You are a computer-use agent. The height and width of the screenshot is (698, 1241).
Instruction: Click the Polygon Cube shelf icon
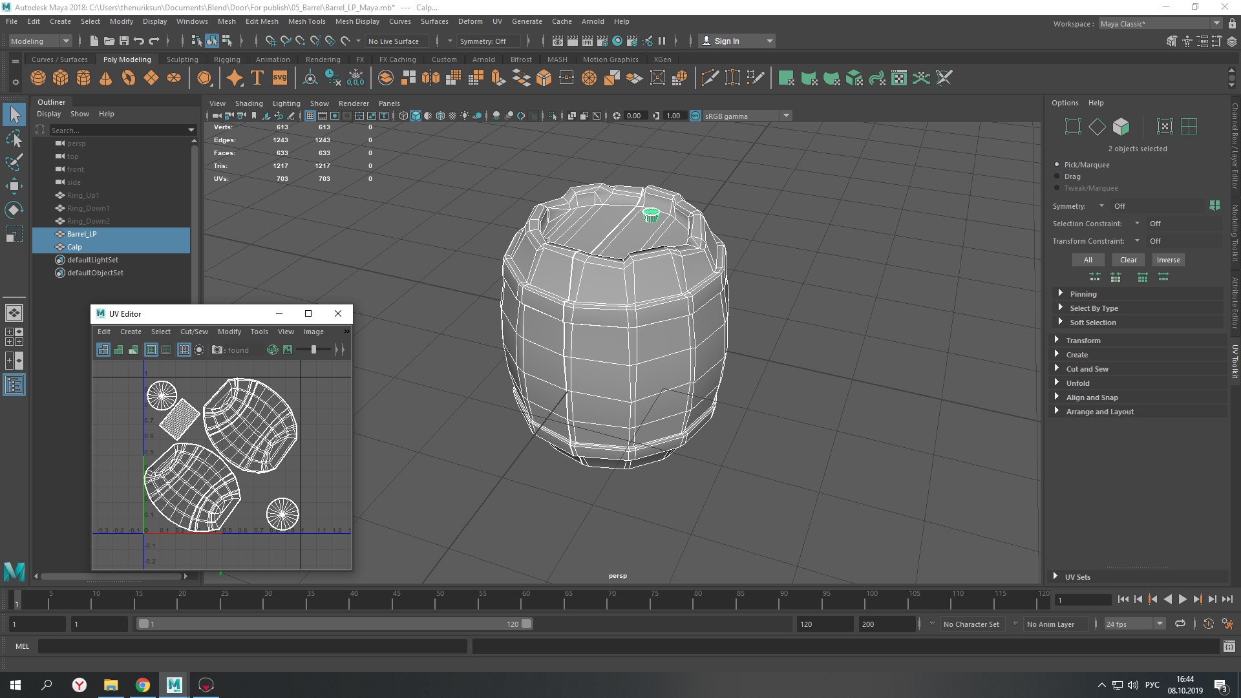pyautogui.click(x=61, y=78)
